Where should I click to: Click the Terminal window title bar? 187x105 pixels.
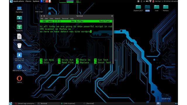(77, 16)
